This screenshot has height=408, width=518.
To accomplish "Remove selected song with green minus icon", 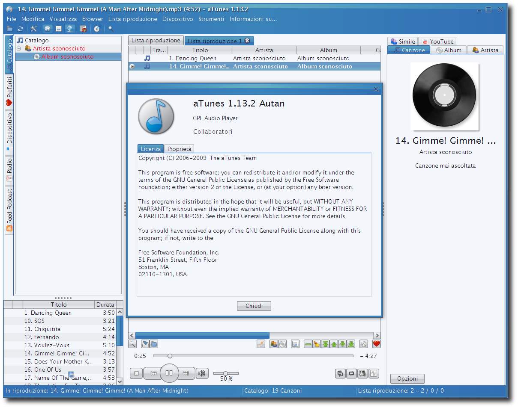I will (x=308, y=344).
